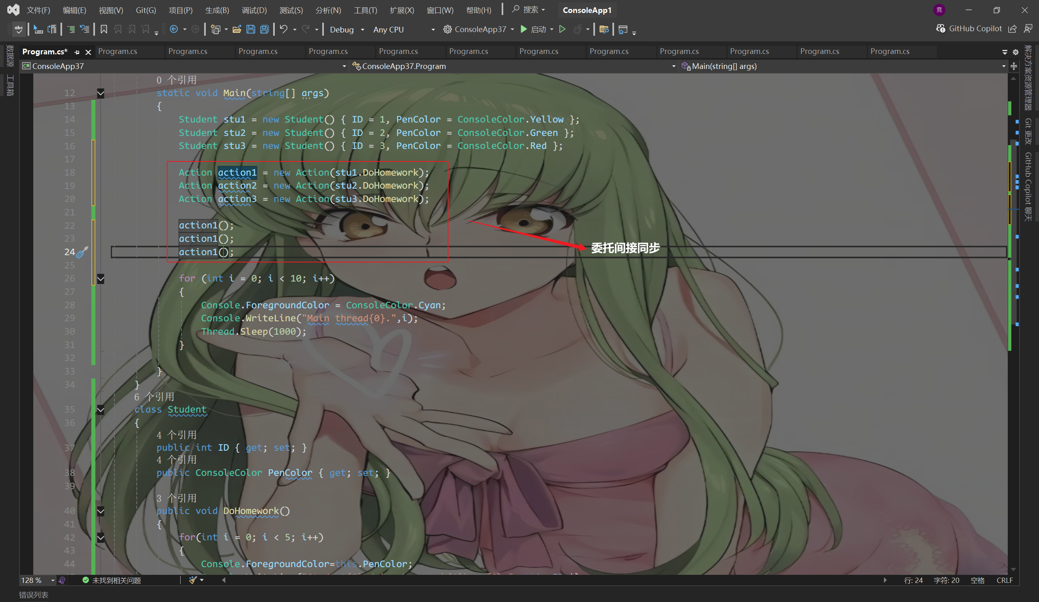Open the Debug configuration dropdown
Viewport: 1039px width, 602px height.
347,30
